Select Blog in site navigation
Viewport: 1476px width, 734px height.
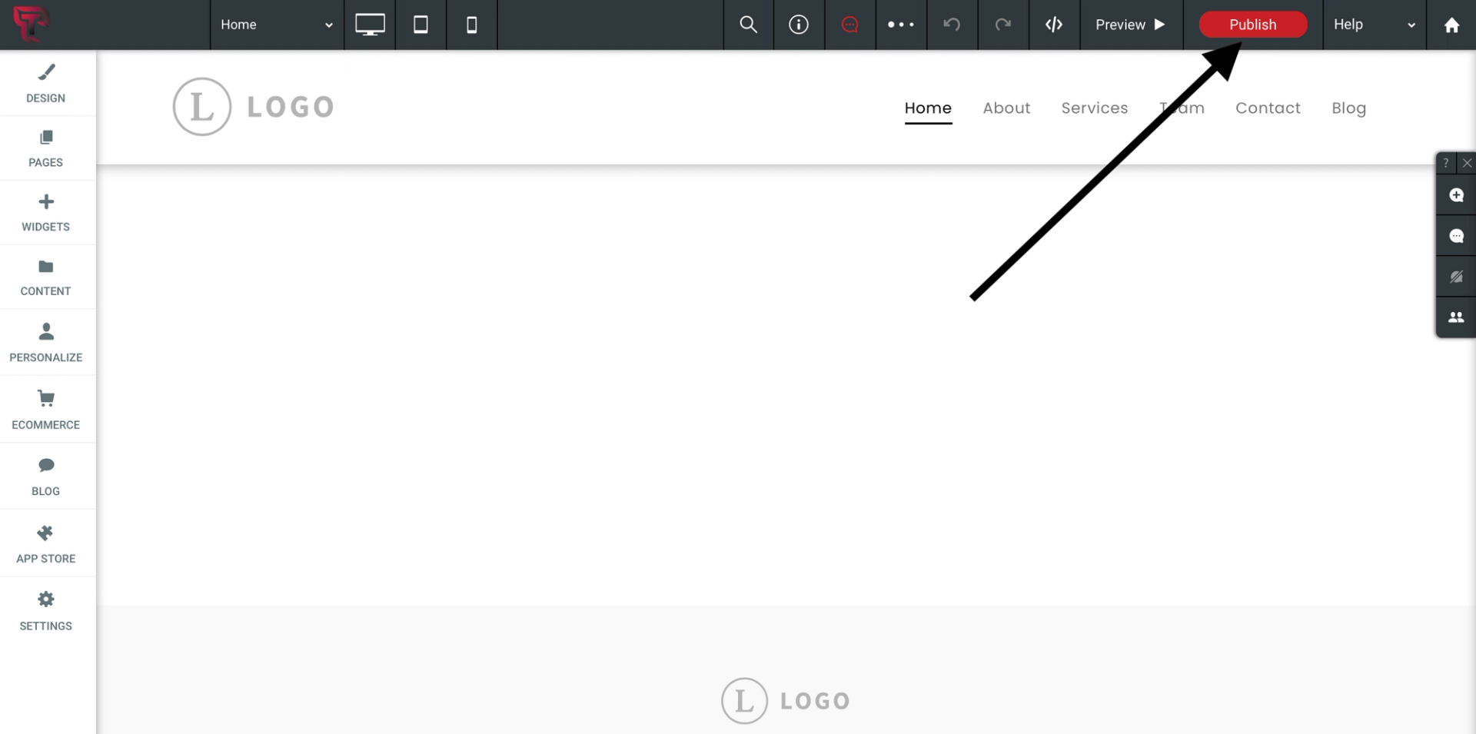pyautogui.click(x=1348, y=108)
